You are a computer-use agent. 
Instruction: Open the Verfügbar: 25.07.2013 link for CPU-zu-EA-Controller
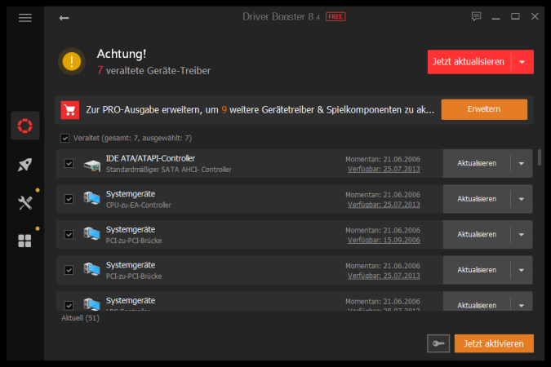pos(384,205)
